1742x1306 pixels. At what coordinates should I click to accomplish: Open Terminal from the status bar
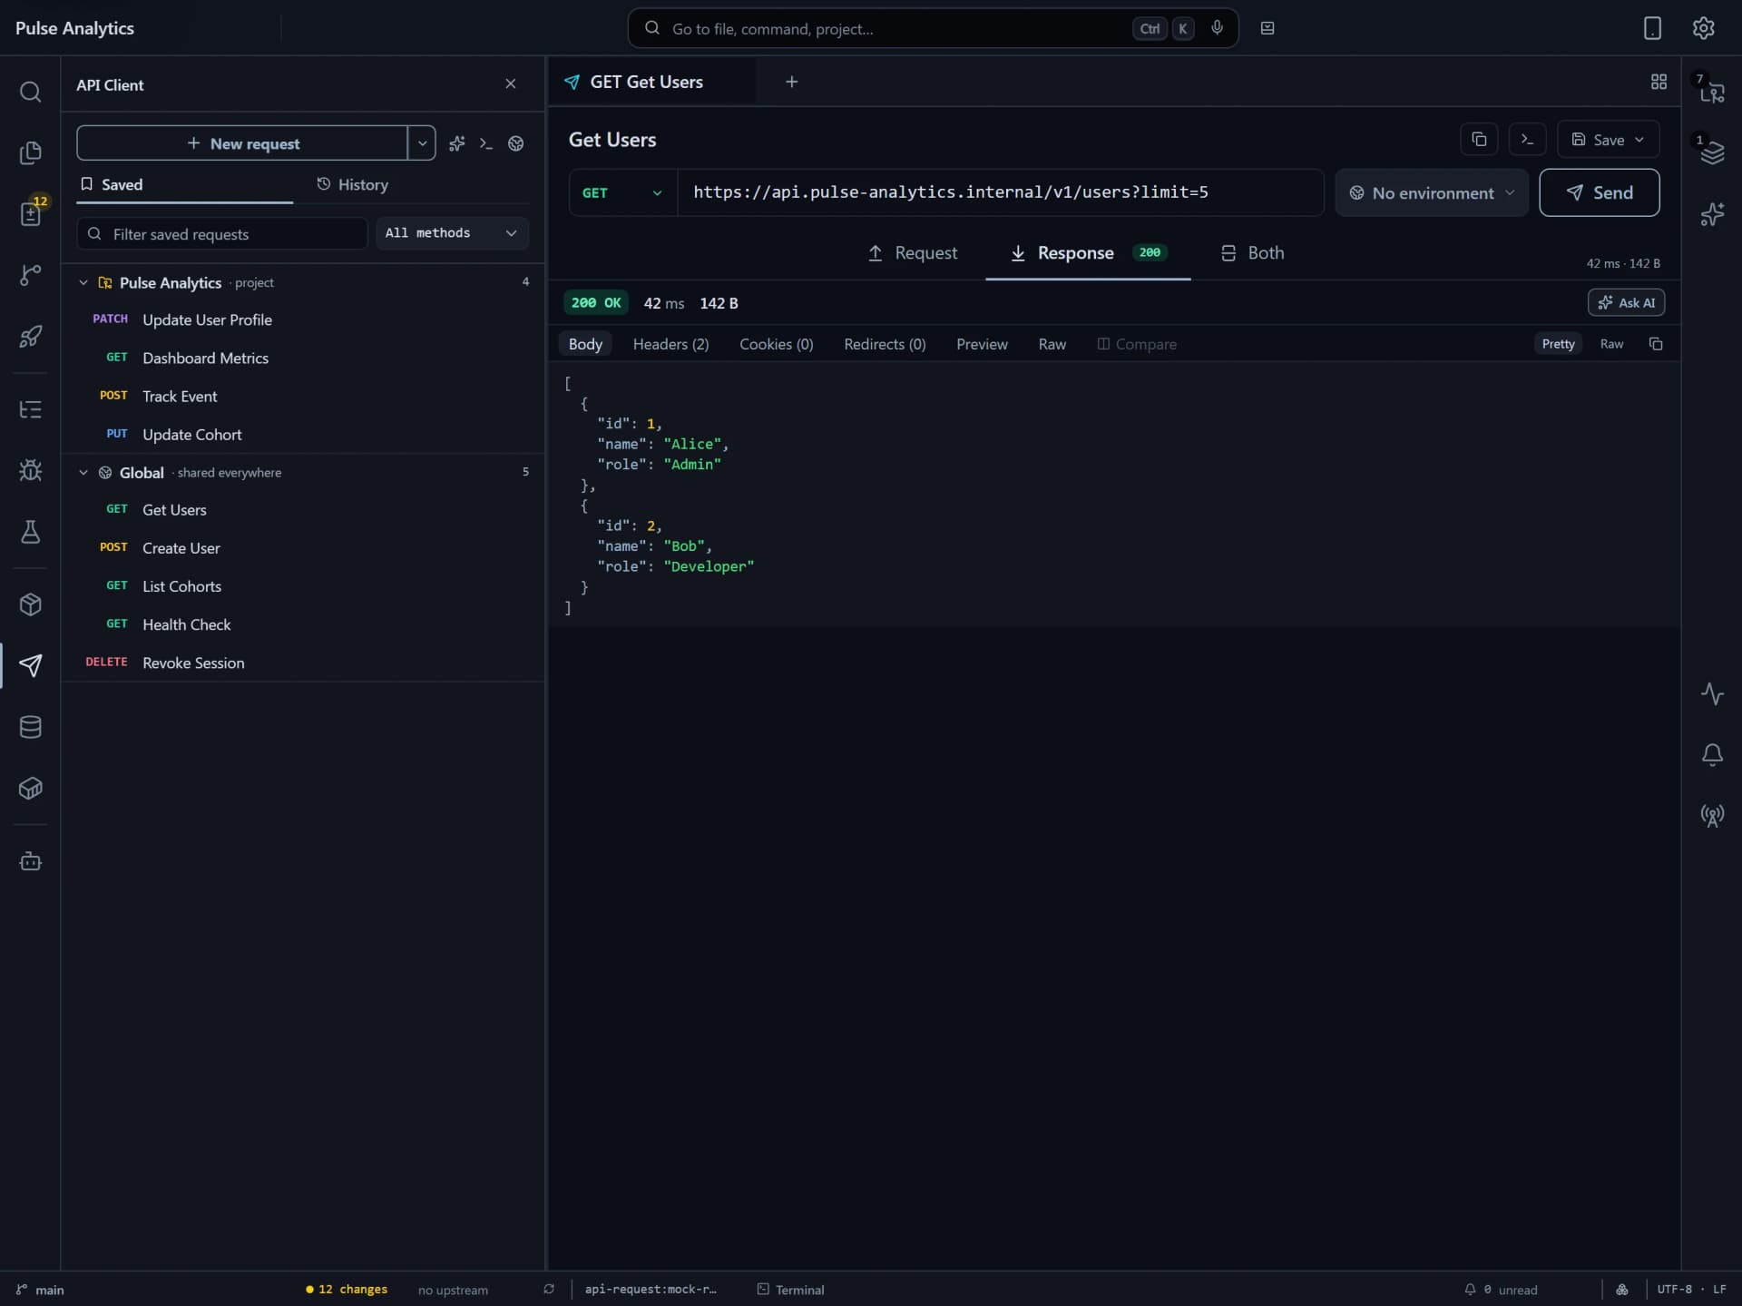pyautogui.click(x=790, y=1289)
